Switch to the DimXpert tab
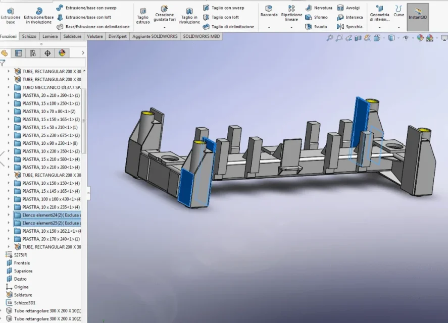The width and height of the screenshot is (448, 323). coord(117,36)
